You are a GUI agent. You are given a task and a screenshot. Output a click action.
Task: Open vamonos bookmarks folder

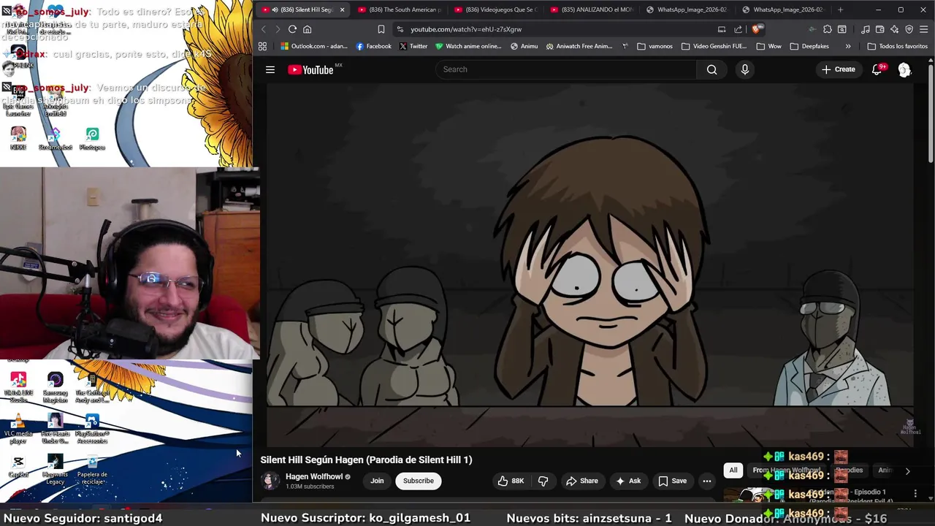click(x=654, y=46)
